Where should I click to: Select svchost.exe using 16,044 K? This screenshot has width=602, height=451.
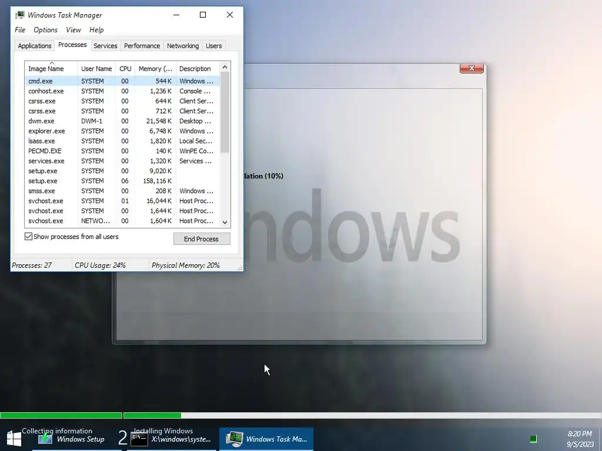(122, 201)
